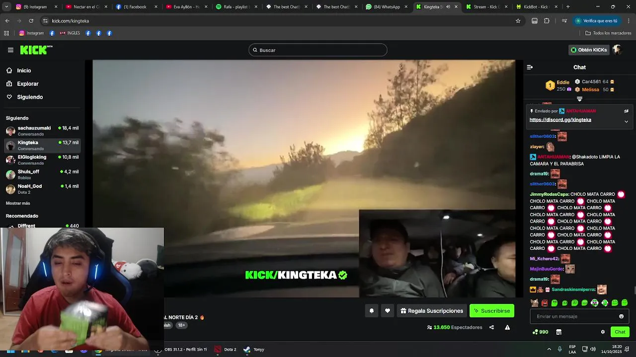
Task: Toggle stream notifications bell
Action: point(371,311)
